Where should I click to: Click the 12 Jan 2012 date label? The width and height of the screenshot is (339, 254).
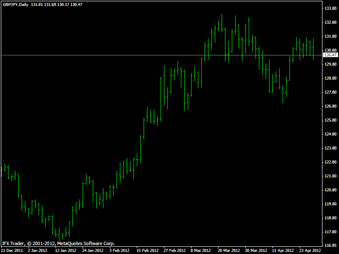click(66, 251)
